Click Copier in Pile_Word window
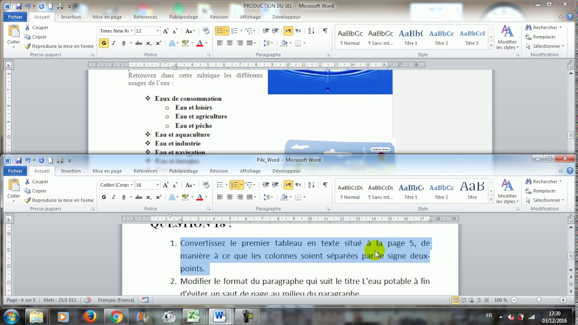The width and height of the screenshot is (578, 325). pyautogui.click(x=36, y=191)
